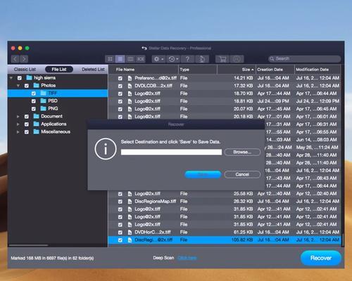Click the back-arrow icon beside the window title
This screenshot has width=352, height=281.
144,48
